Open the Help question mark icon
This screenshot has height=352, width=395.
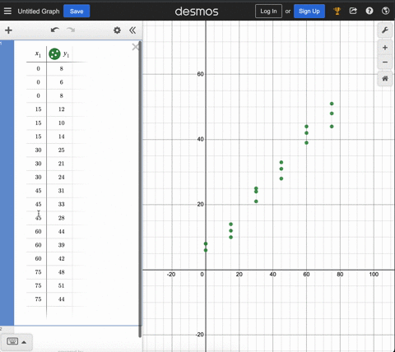point(369,12)
